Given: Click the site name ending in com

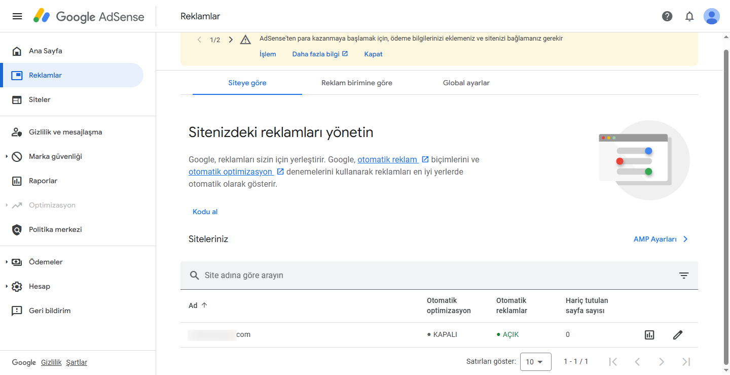Looking at the screenshot, I should pos(219,335).
